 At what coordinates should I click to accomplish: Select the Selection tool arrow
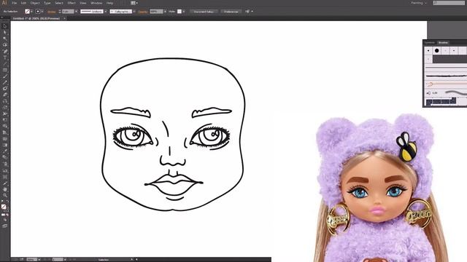pos(5,26)
